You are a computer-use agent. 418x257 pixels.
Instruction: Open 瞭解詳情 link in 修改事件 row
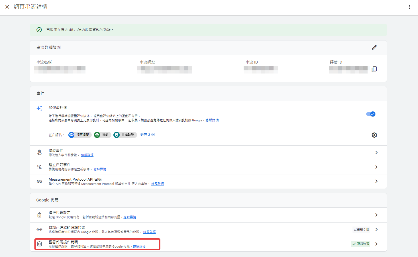pyautogui.click(x=87, y=155)
